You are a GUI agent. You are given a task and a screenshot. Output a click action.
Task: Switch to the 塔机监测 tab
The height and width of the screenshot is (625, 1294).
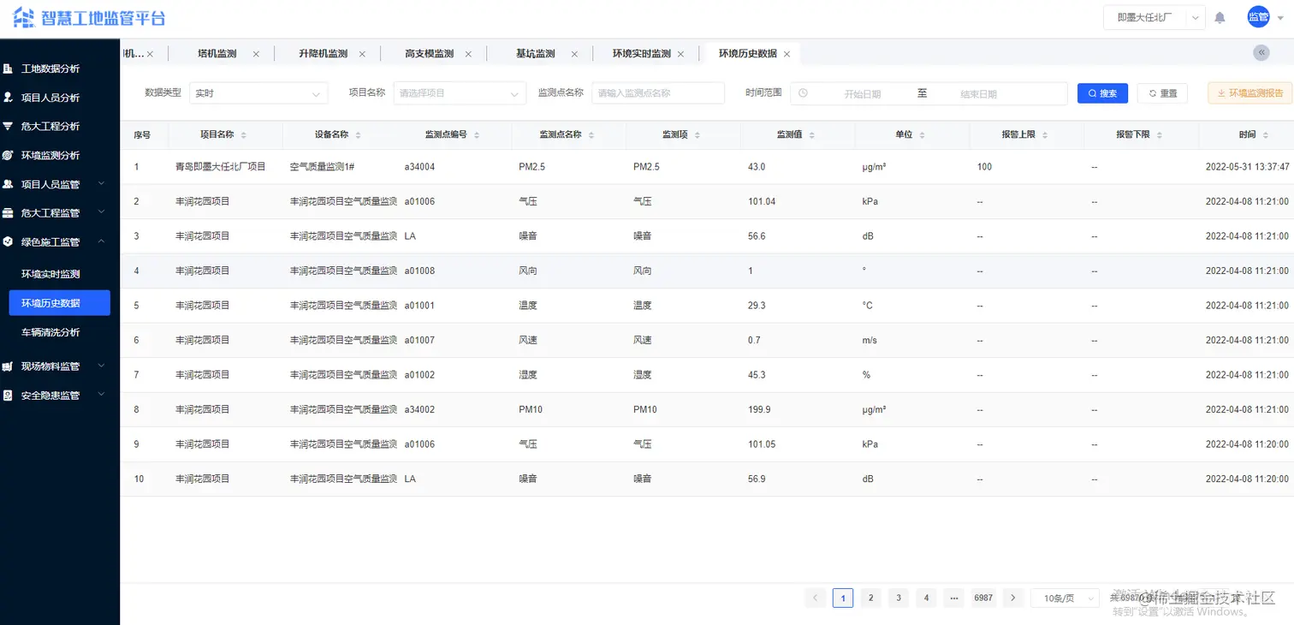(x=217, y=54)
